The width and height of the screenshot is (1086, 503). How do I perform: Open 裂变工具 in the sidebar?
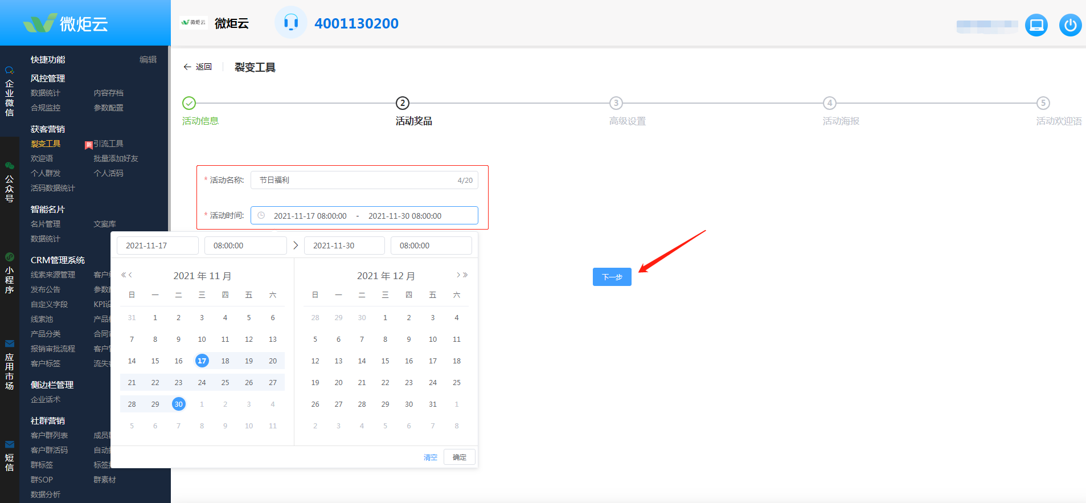coord(46,144)
